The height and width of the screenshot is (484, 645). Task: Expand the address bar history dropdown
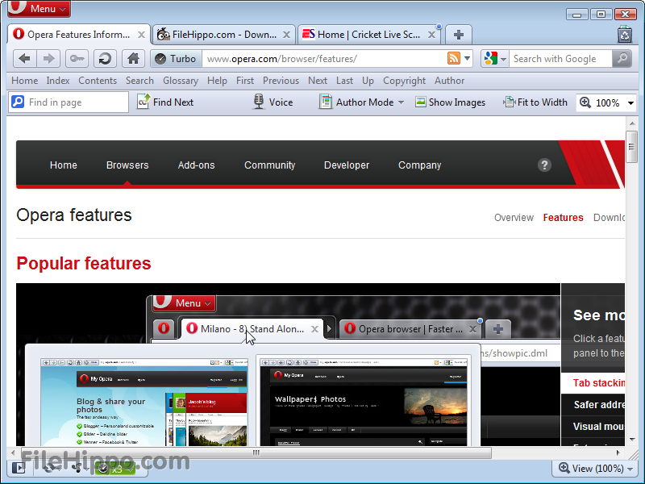click(x=468, y=59)
